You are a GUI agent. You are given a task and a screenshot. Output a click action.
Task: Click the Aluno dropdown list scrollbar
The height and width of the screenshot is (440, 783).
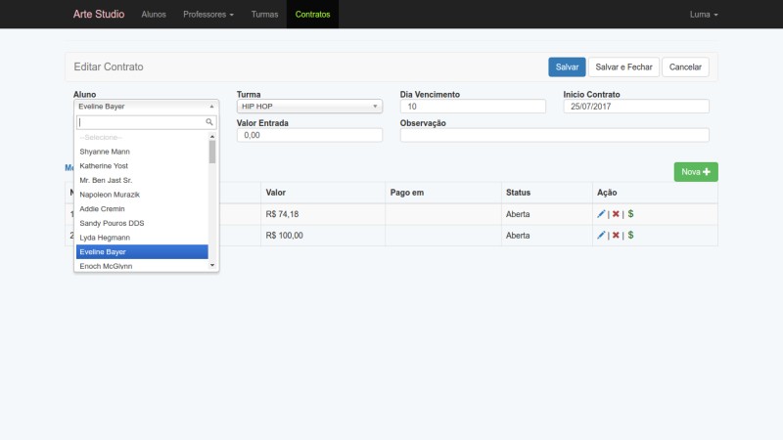click(212, 152)
